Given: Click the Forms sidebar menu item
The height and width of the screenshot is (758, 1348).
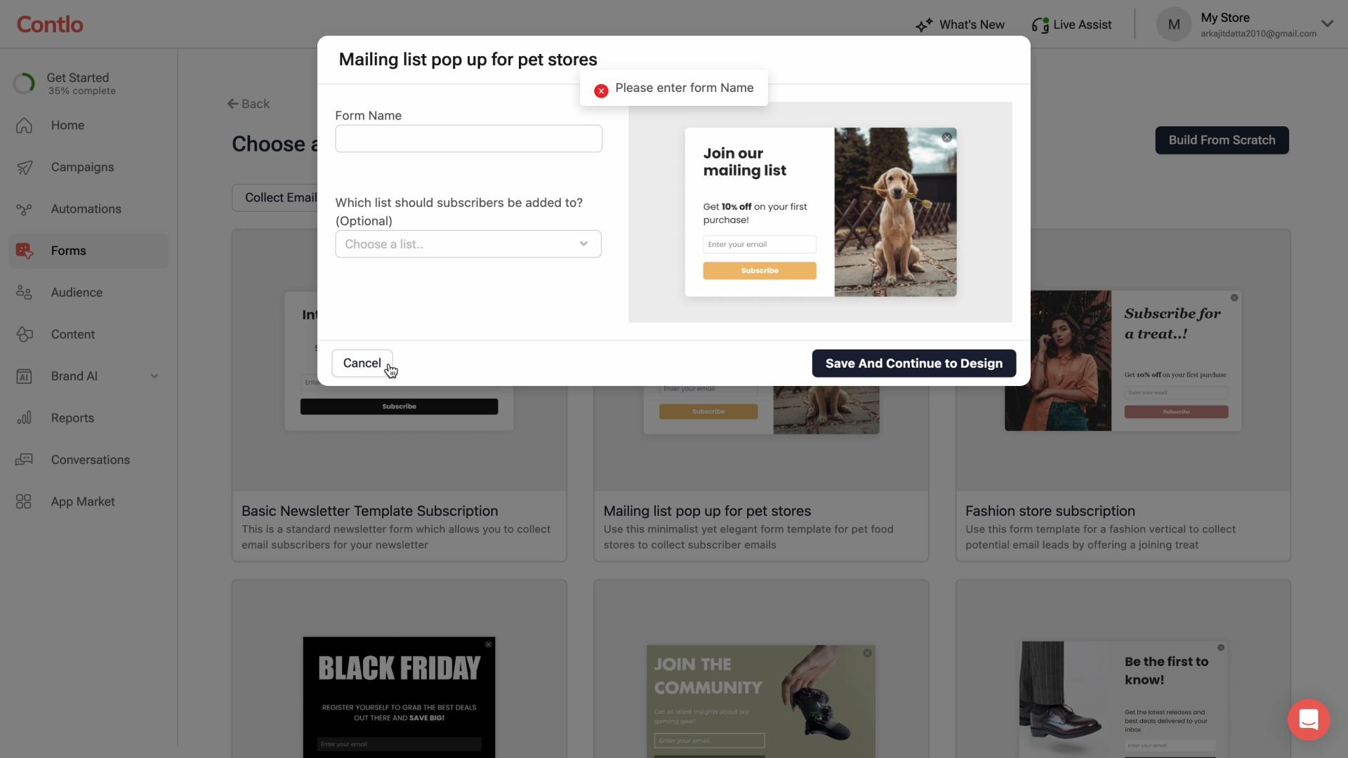Looking at the screenshot, I should coord(69,251).
